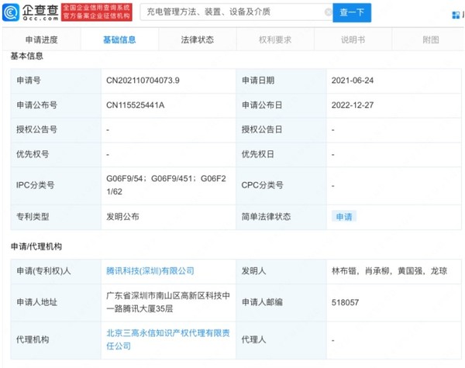Click the application date 2021-06-24
The width and height of the screenshot is (465, 368).
[x=353, y=81]
